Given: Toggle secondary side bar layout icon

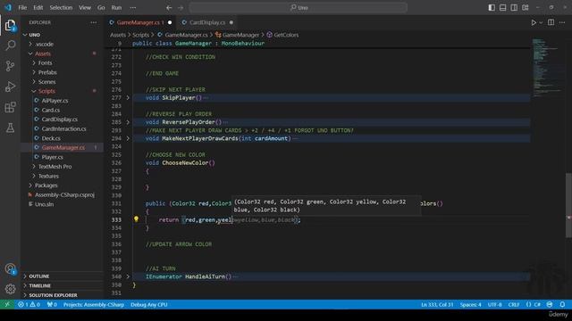Looking at the screenshot, I should coord(514,7).
